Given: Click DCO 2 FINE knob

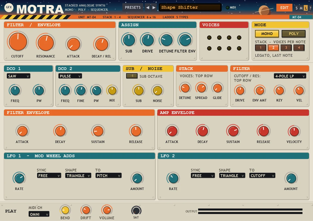Looking at the screenshot, I should pos(81,91).
